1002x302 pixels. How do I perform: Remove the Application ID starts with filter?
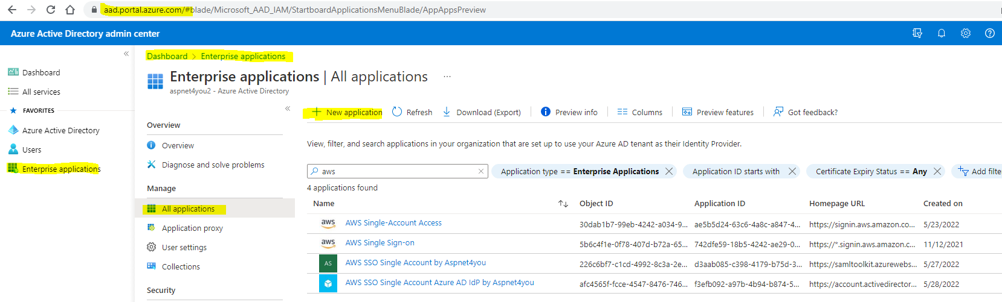(792, 171)
